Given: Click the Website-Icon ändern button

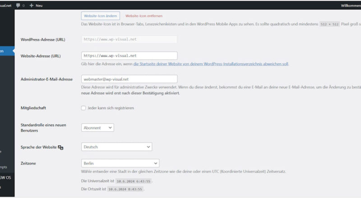Looking at the screenshot, I should [x=100, y=16].
